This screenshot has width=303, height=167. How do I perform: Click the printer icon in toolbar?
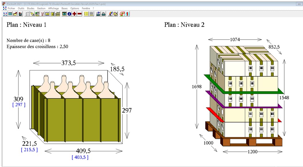pyautogui.click(x=104, y=14)
